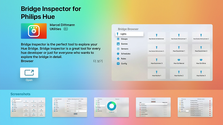Select the Rules menu item
This screenshot has width=223, height=125.
123,59
